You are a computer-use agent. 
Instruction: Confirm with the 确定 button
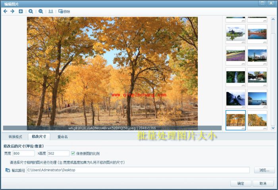[241, 183]
